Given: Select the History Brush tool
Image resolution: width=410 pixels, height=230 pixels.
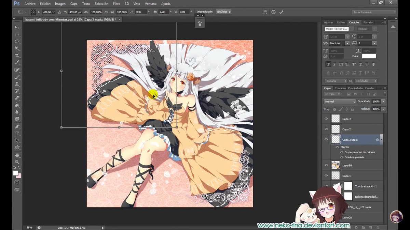Looking at the screenshot, I should [x=17, y=91].
